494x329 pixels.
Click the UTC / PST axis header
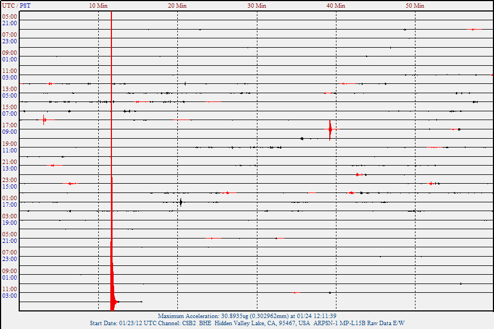[16, 5]
